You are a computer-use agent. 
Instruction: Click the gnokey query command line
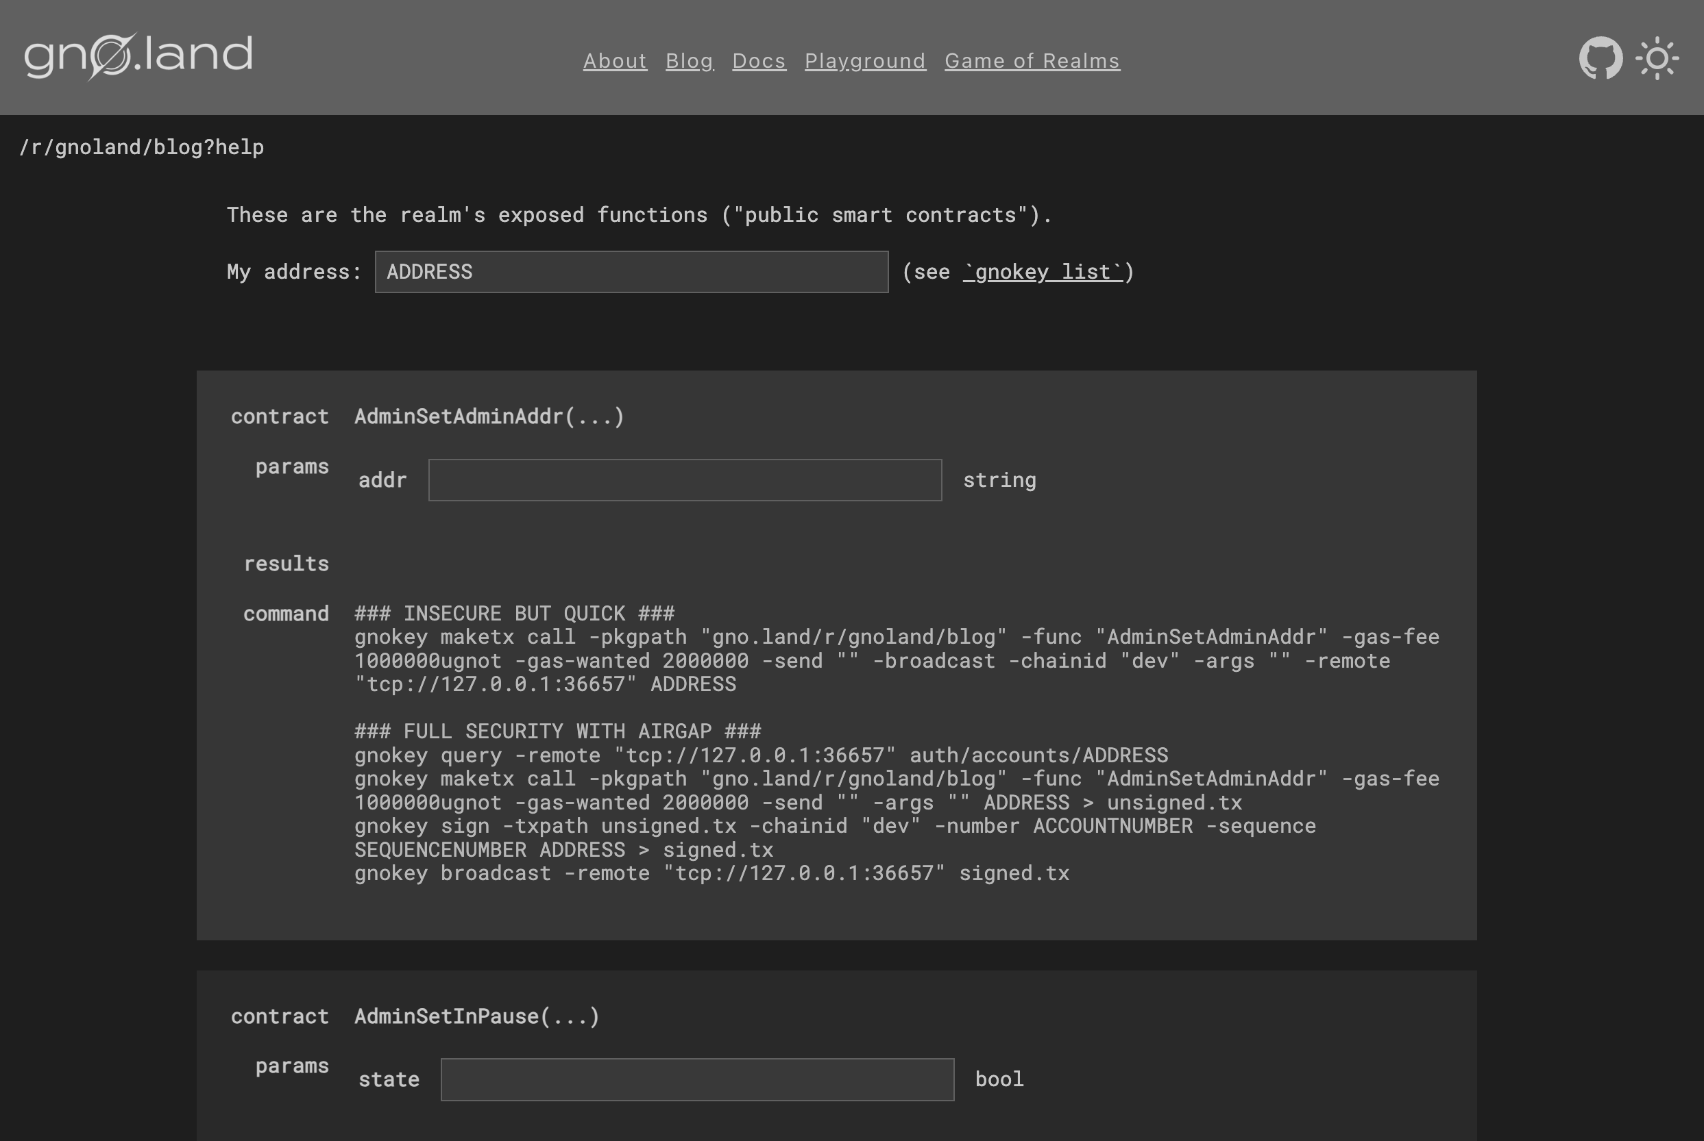click(x=761, y=755)
